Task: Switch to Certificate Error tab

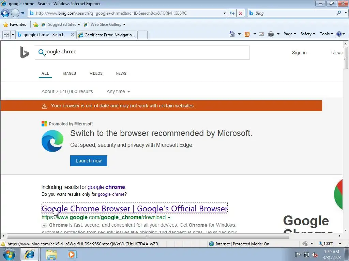Action: click(x=107, y=35)
